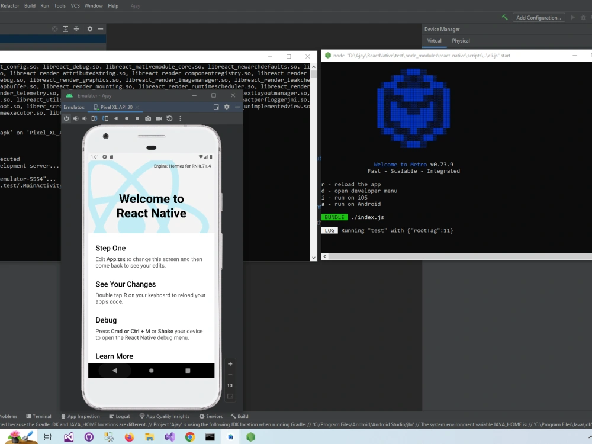Power off the emulator using the power icon
The height and width of the screenshot is (444, 592).
click(x=67, y=118)
